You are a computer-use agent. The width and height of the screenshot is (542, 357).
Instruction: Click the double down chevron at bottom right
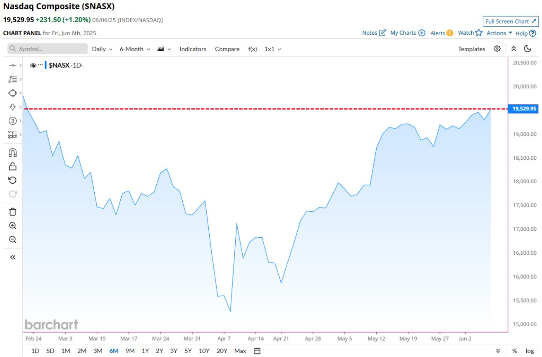click(498, 351)
